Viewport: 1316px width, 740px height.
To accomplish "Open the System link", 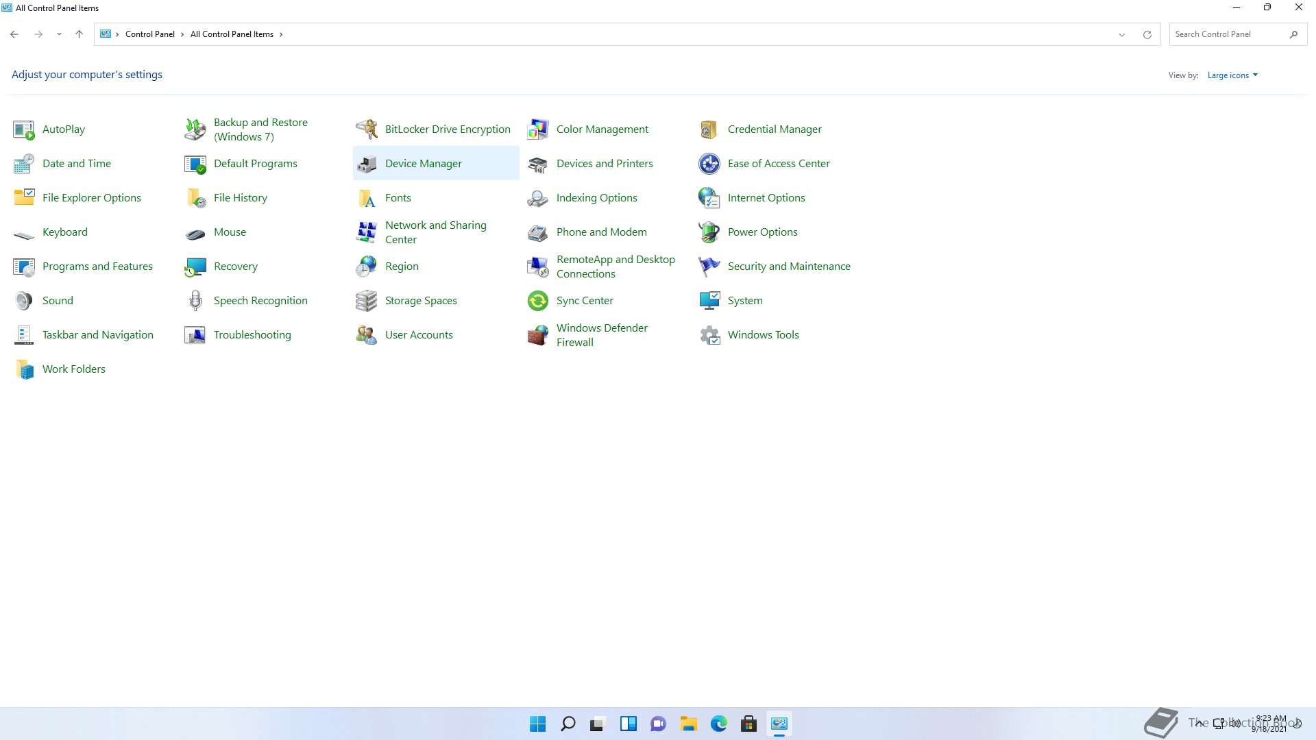I will coord(745,301).
